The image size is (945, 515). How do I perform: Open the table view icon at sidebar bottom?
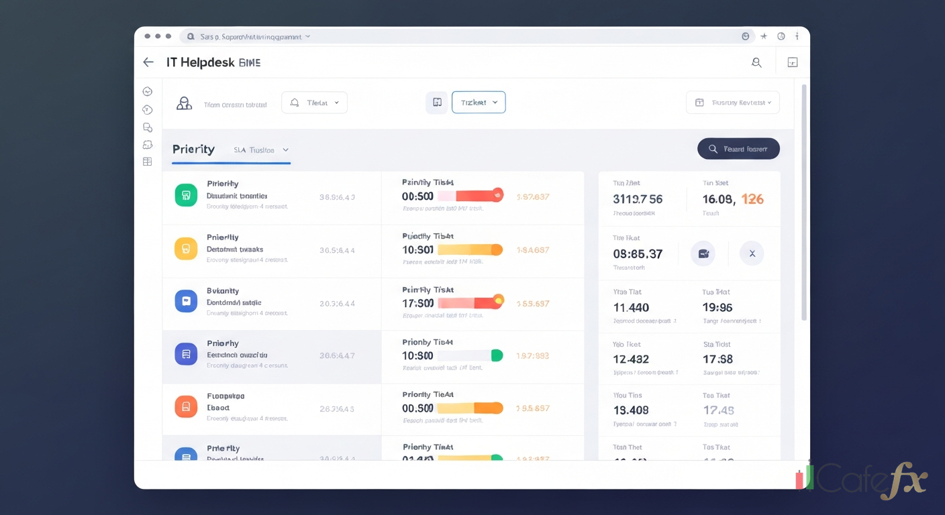click(148, 161)
